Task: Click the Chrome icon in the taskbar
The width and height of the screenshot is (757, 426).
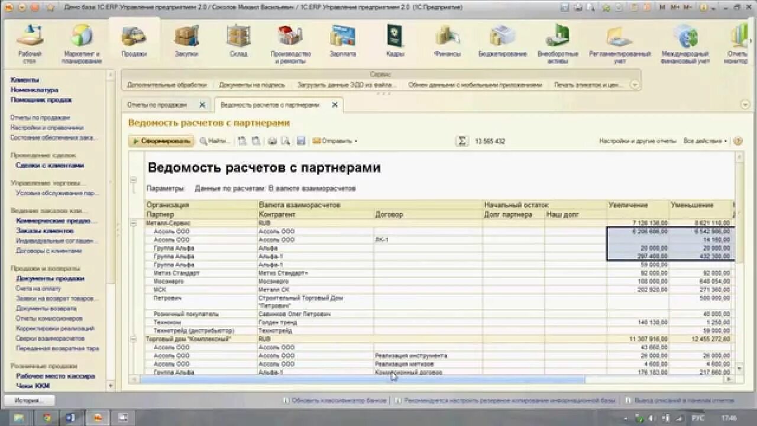Action: point(47,418)
